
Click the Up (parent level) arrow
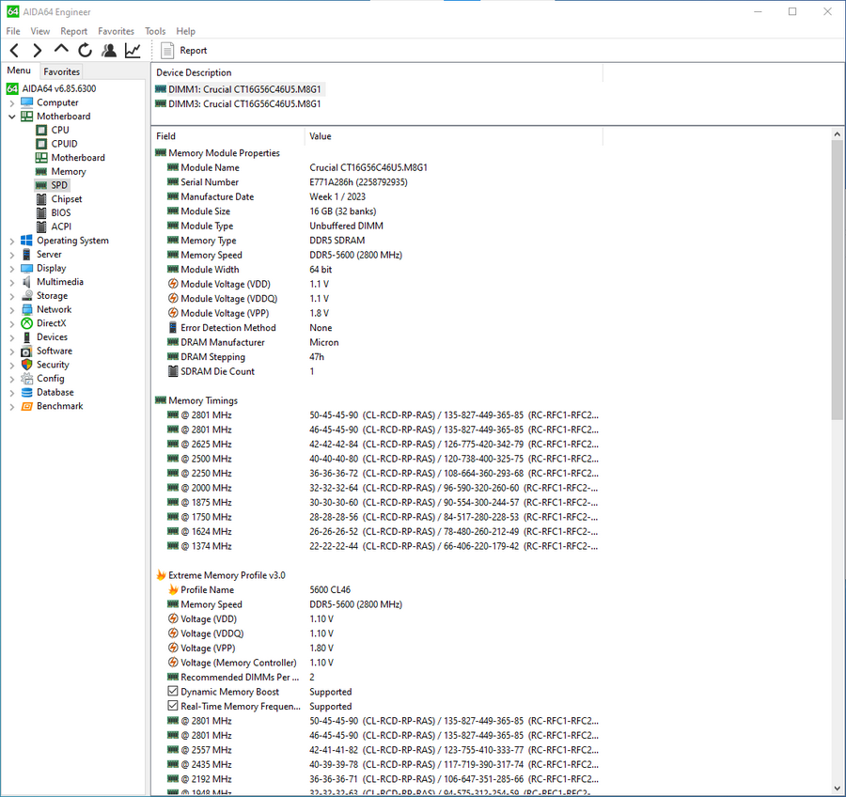click(x=61, y=50)
